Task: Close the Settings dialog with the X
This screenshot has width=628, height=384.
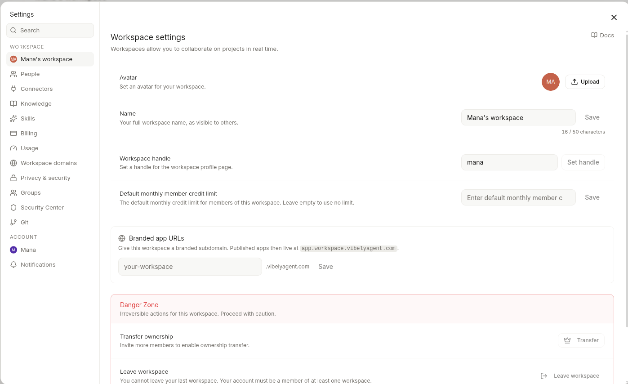Action: pyautogui.click(x=614, y=18)
